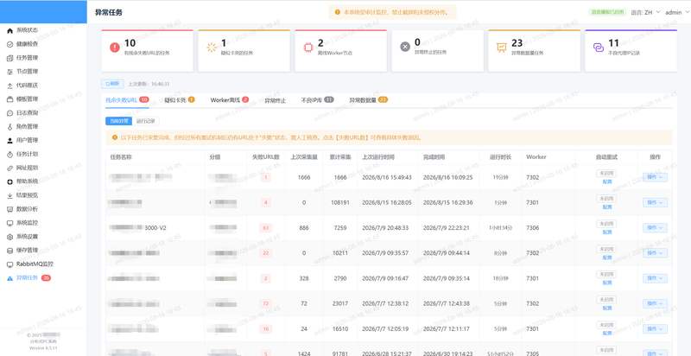Open 系统监控 monitor icon in sidebar
691x356 pixels.
coord(10,223)
